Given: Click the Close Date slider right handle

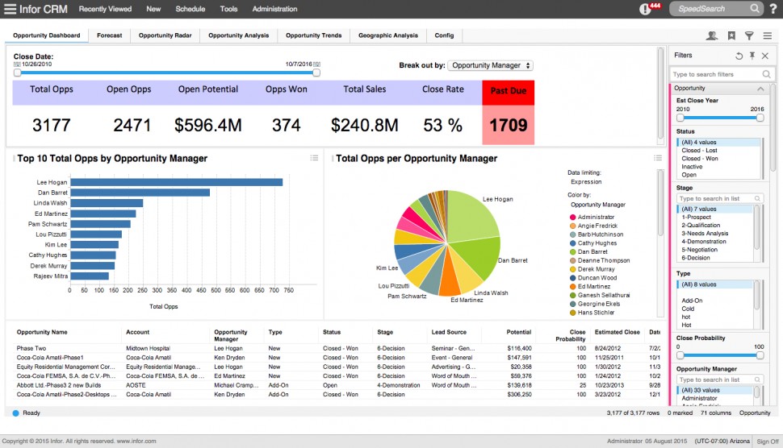Looking at the screenshot, I should 316,73.
